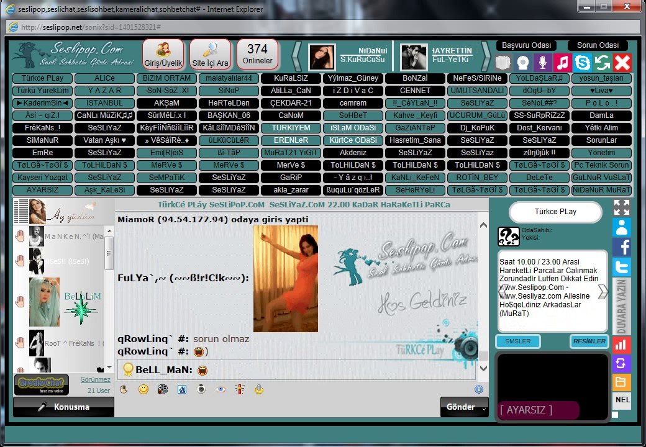Open the blue user profile icon
Screen dimensions: 646x447
click(x=621, y=227)
